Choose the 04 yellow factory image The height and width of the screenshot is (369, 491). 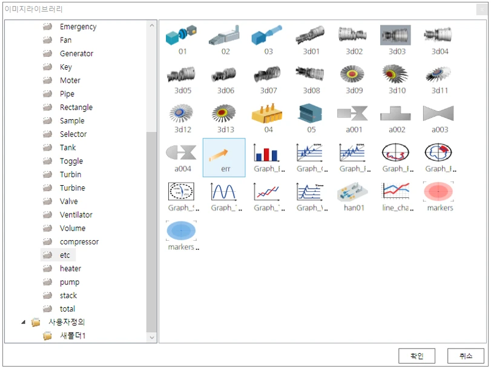point(267,113)
